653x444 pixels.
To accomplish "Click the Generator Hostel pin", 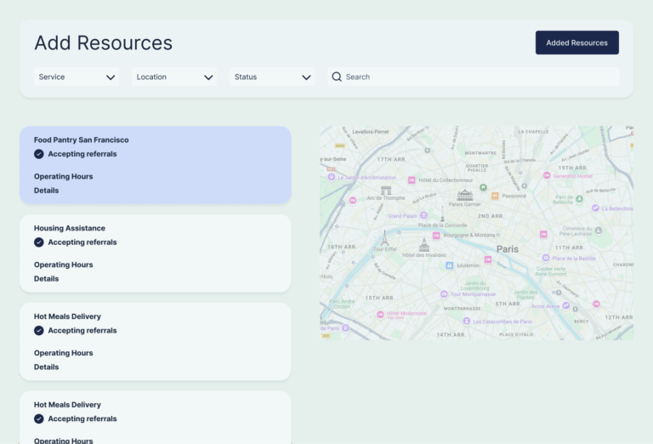I will (546, 176).
